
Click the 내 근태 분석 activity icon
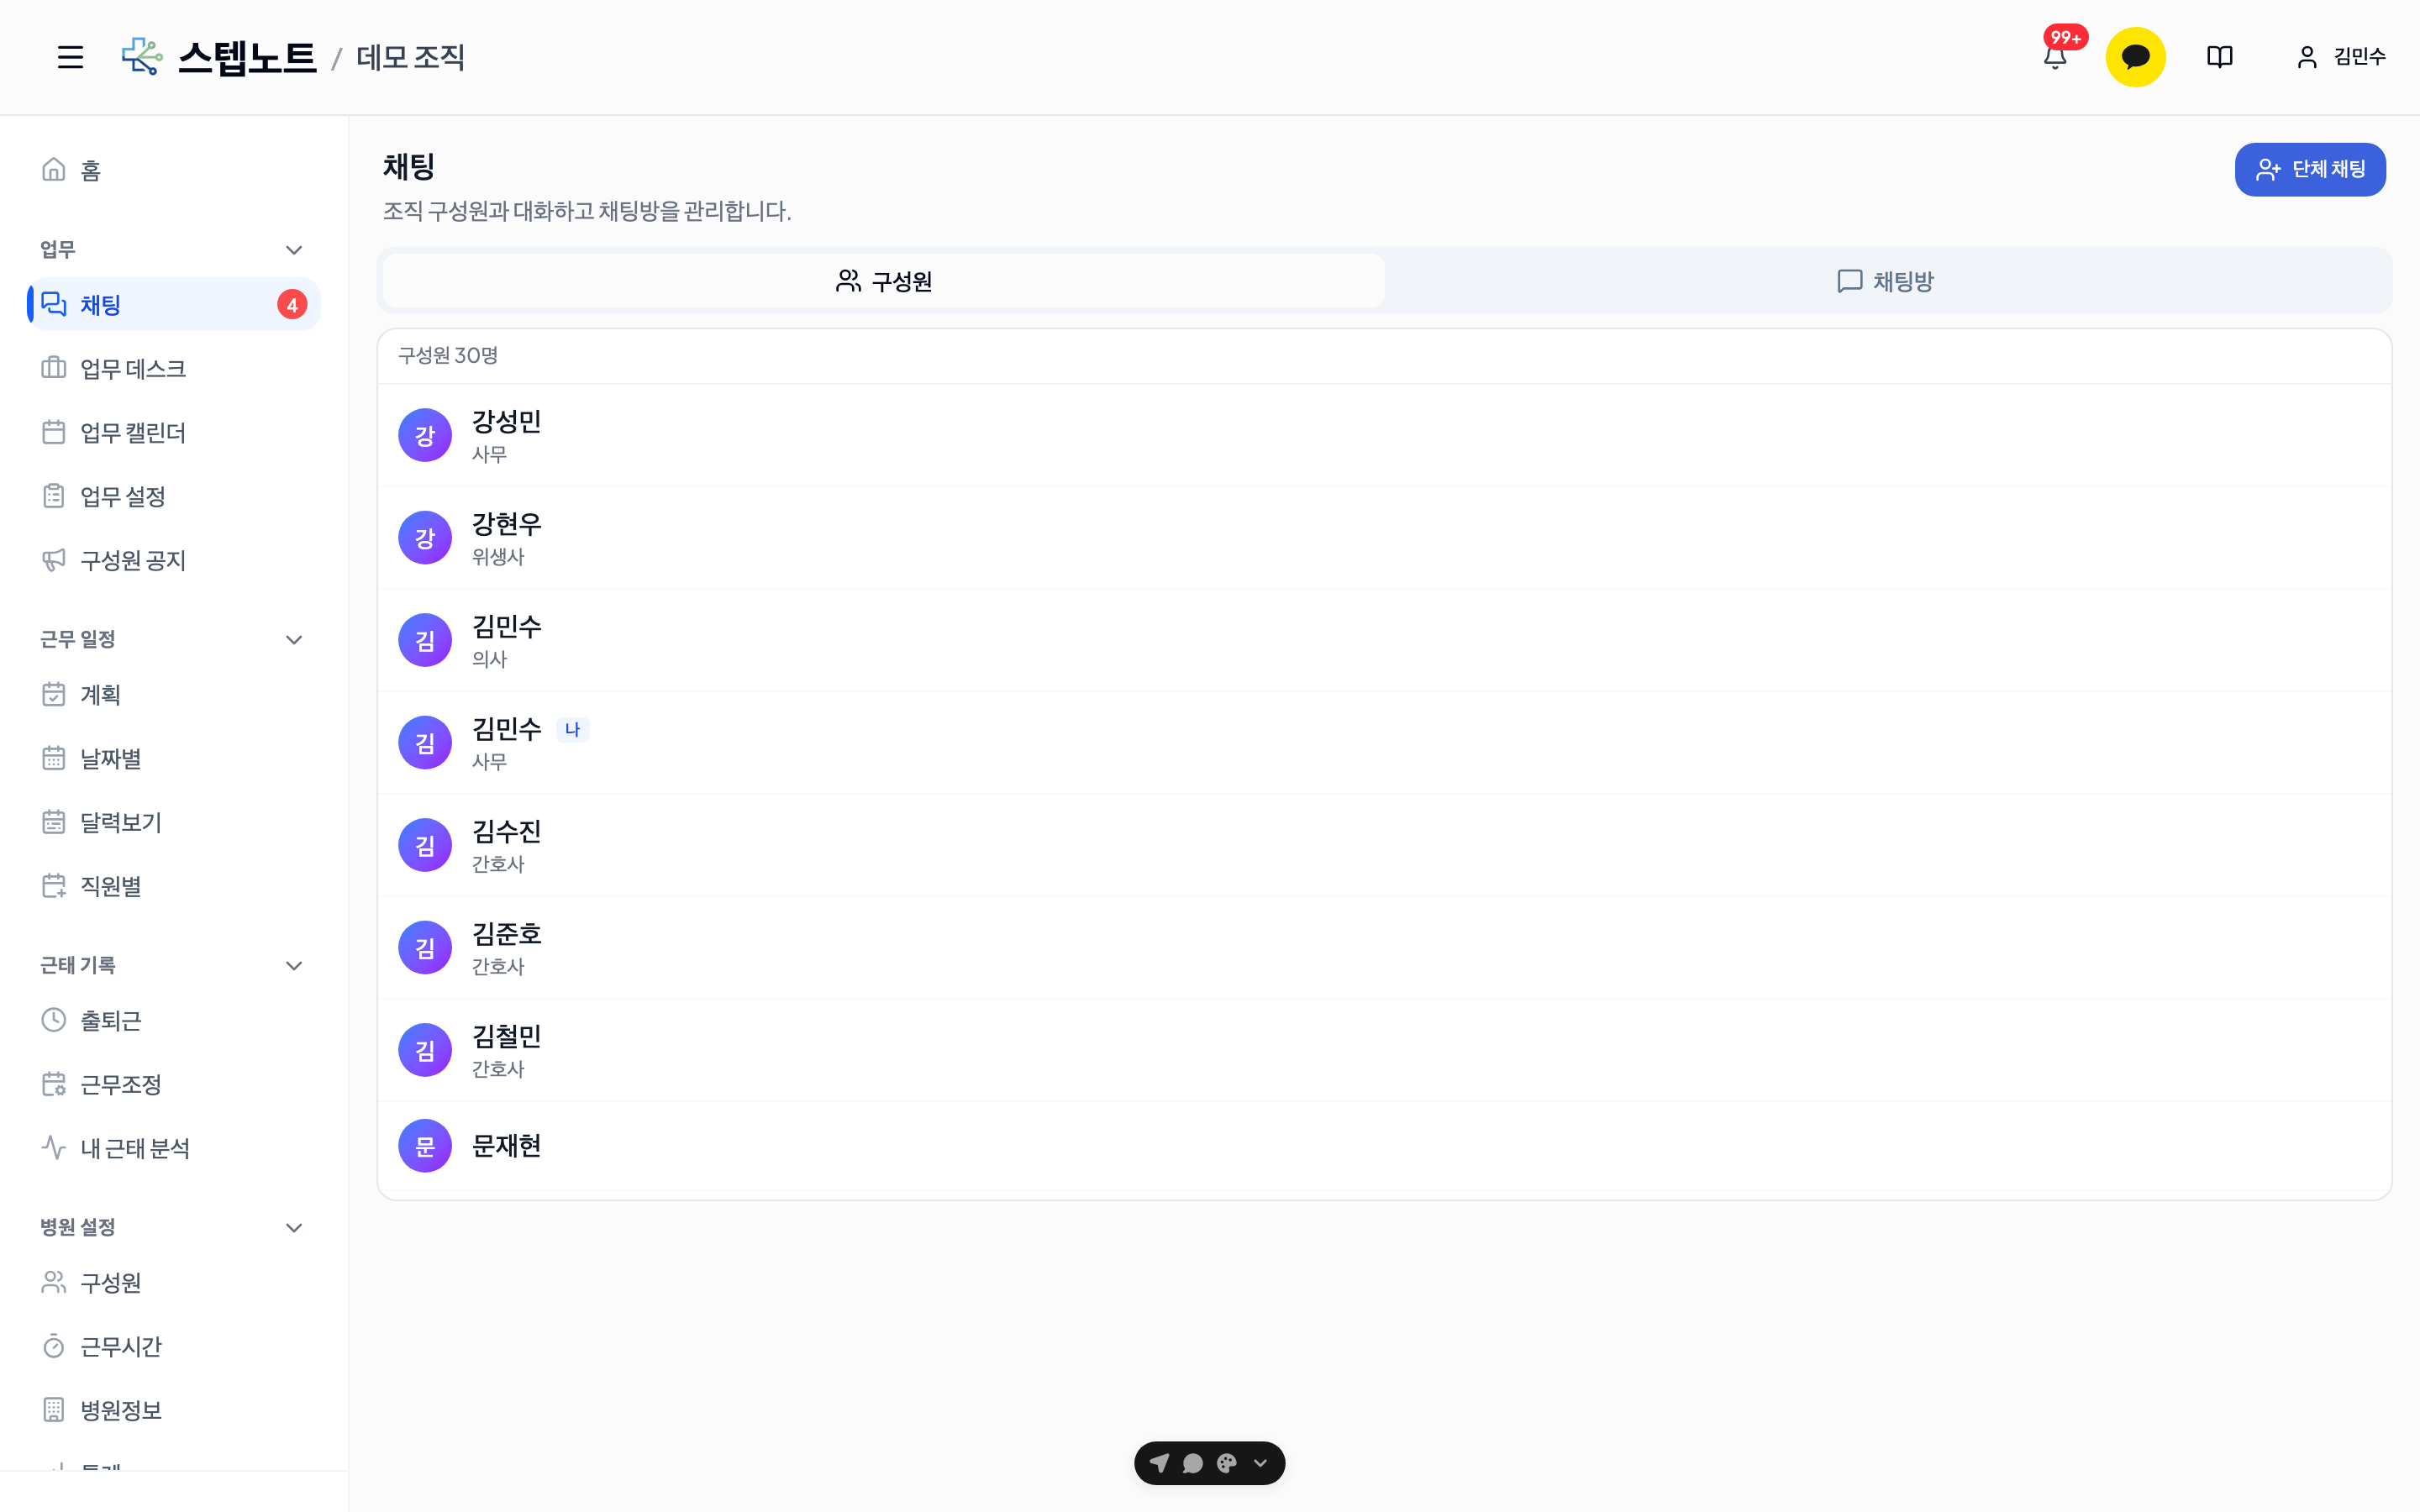click(54, 1148)
